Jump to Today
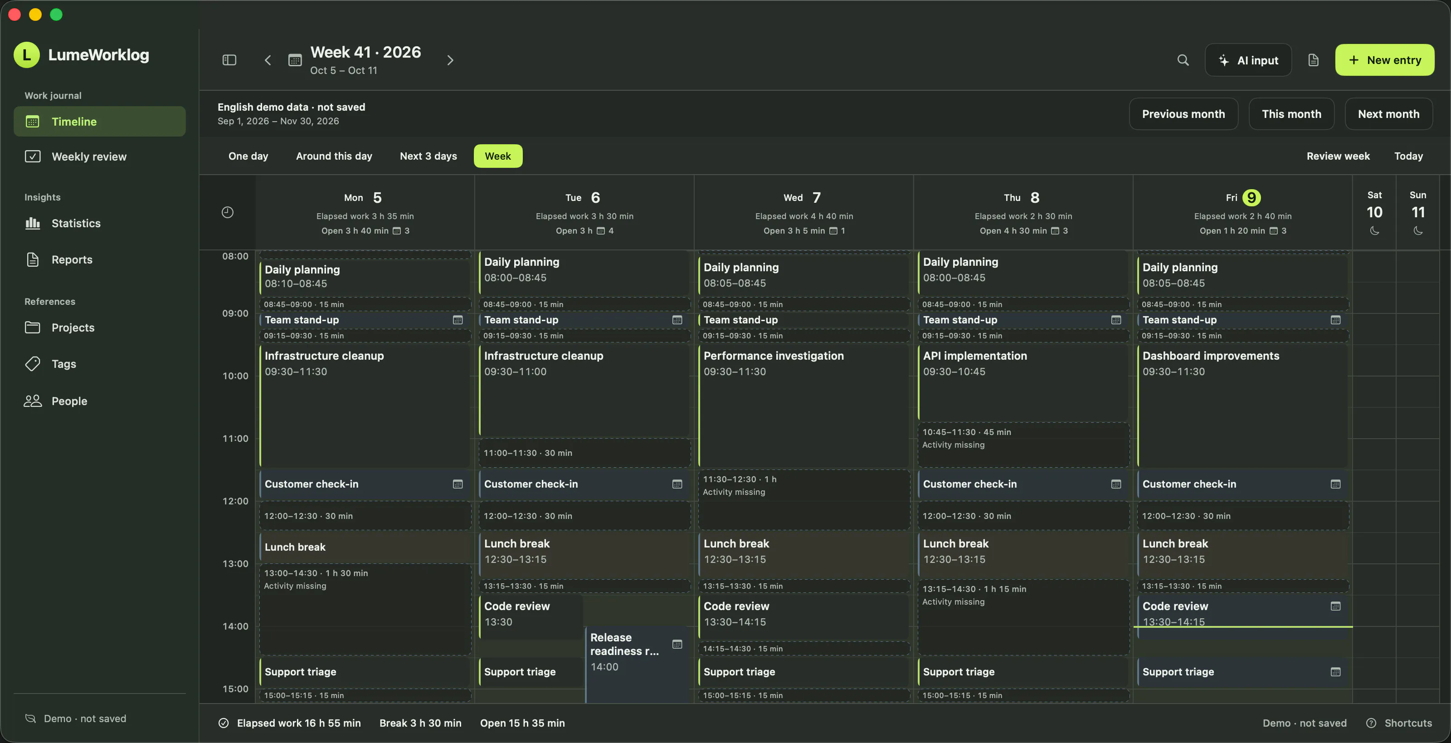 [1408, 156]
